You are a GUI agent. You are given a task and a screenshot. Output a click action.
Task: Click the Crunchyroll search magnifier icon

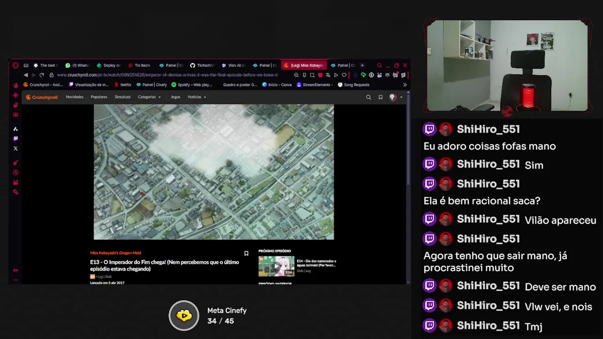coord(368,97)
